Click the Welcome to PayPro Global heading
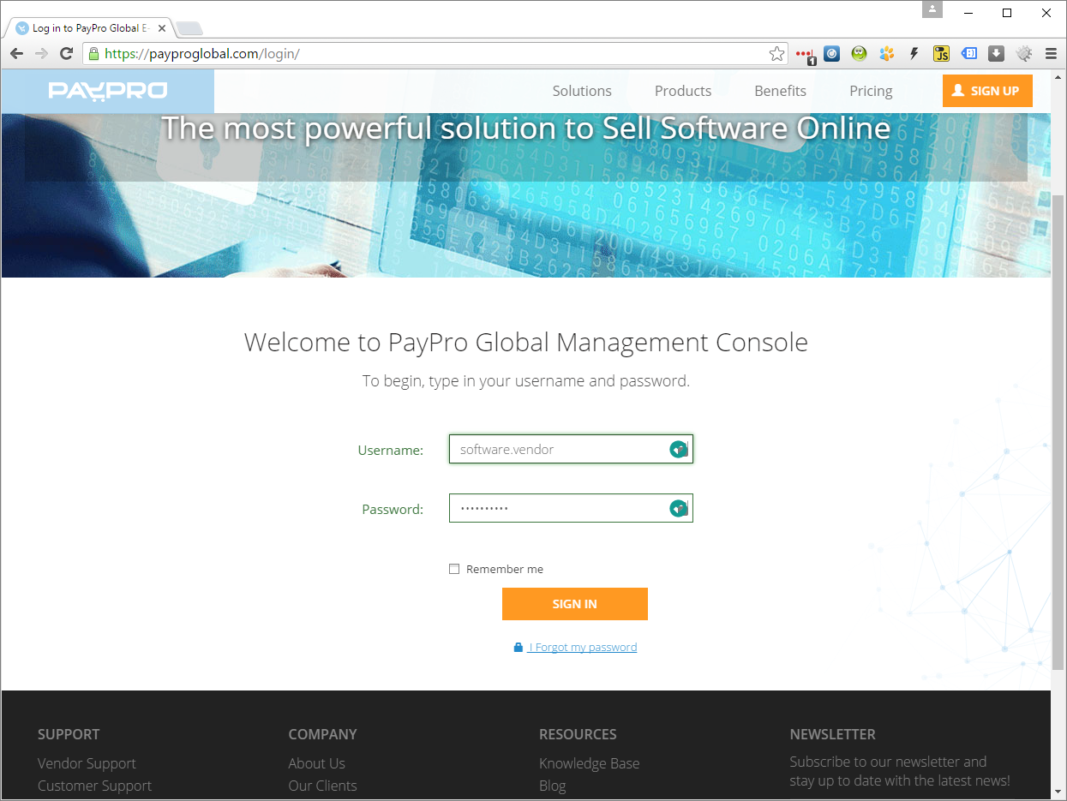The width and height of the screenshot is (1067, 801). pyautogui.click(x=526, y=342)
